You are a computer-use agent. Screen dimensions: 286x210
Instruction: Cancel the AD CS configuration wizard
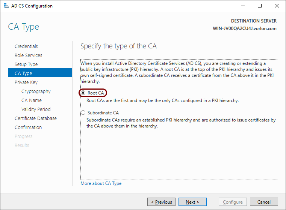pyautogui.click(x=264, y=202)
